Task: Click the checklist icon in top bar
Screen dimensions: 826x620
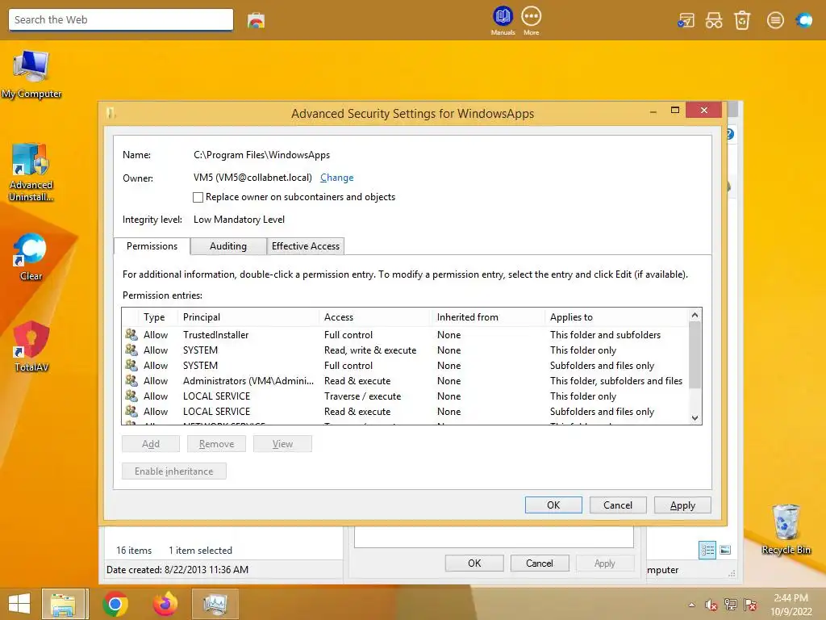Action: click(686, 20)
